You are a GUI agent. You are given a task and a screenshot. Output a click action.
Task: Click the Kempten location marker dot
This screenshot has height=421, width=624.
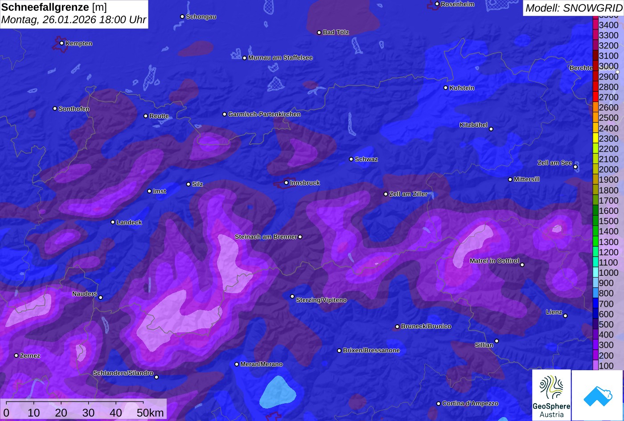coord(62,43)
